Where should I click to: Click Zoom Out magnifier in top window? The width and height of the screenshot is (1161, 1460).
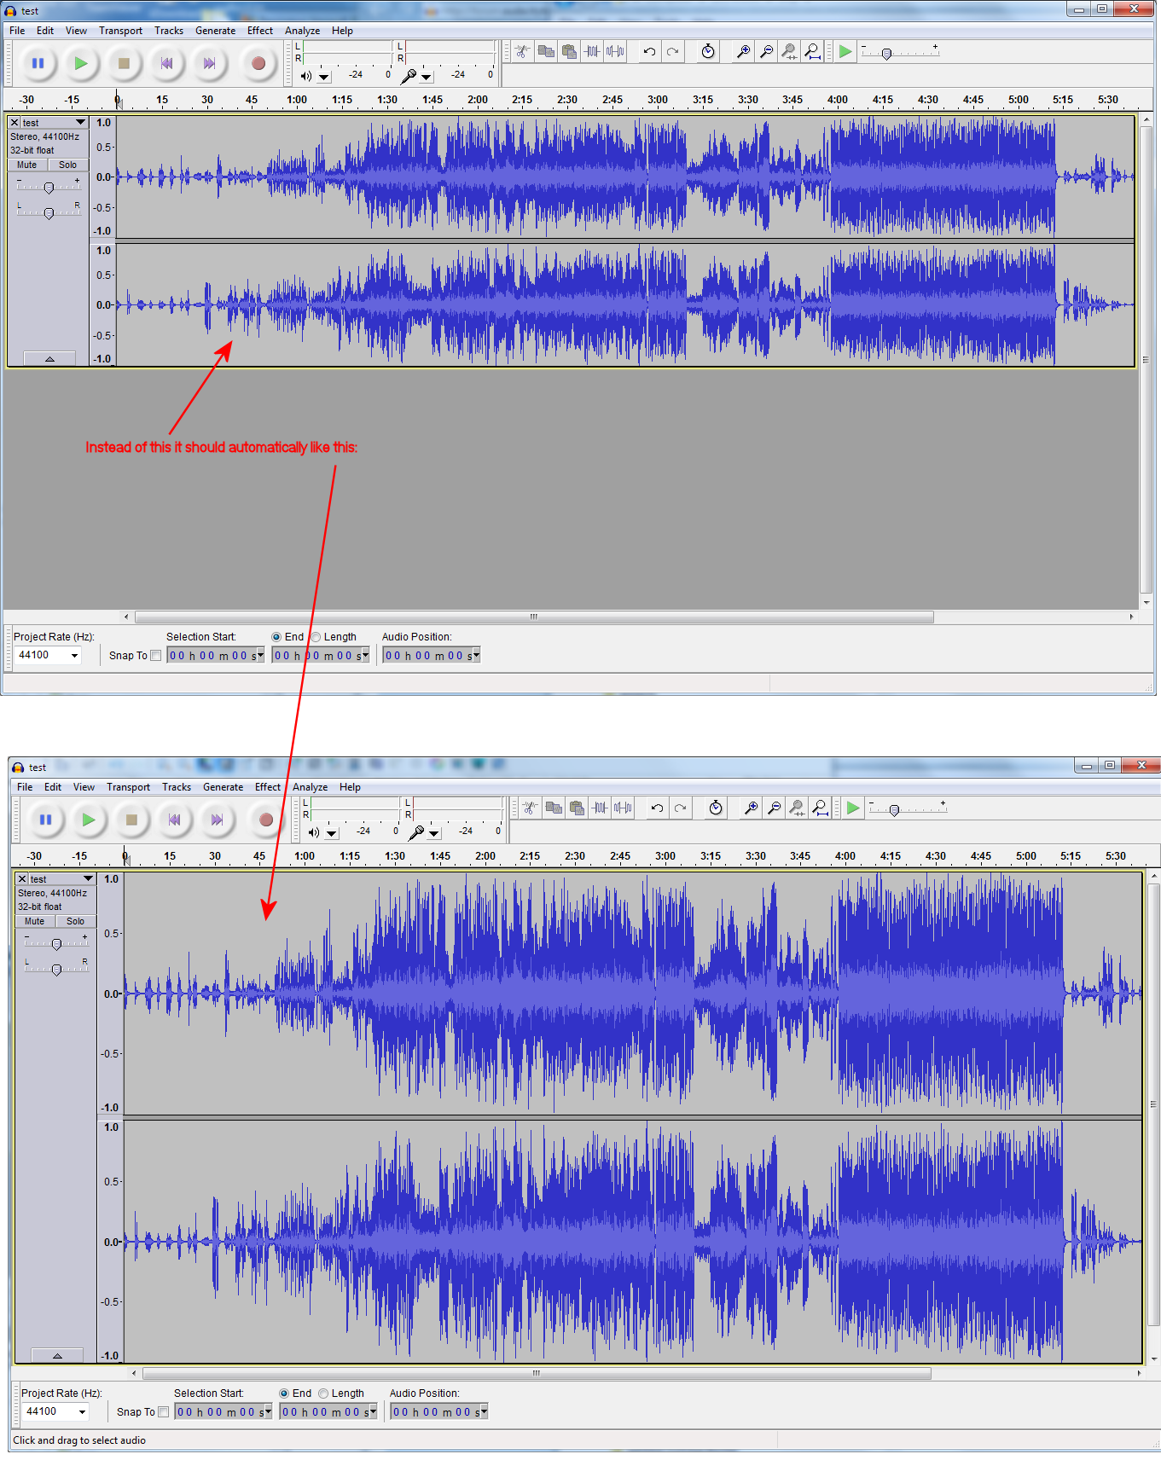766,51
